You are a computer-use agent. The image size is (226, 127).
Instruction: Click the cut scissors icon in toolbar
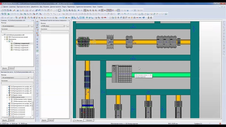18,10
